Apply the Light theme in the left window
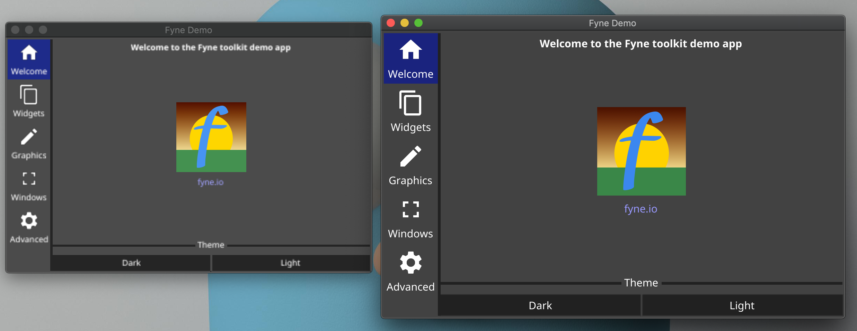Screen dimensions: 857x331 290,263
